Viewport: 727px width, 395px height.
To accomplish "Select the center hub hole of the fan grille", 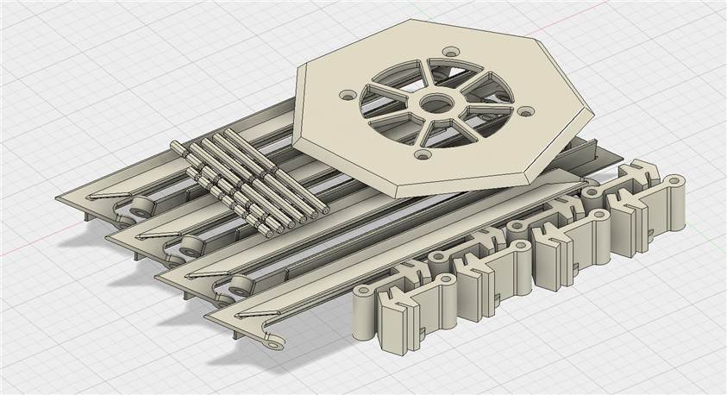I will (438, 104).
